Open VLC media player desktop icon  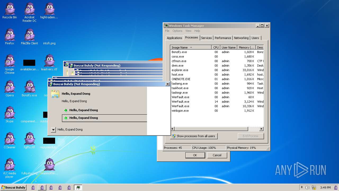point(10,168)
